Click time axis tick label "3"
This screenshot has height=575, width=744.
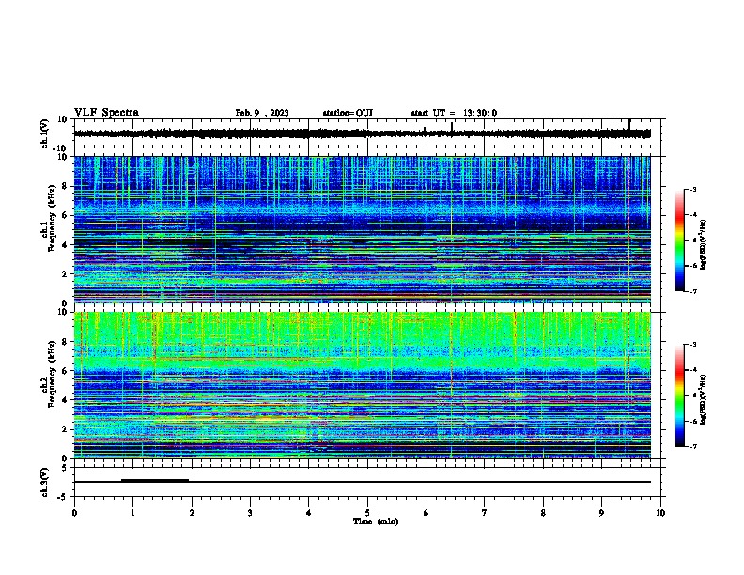click(250, 513)
